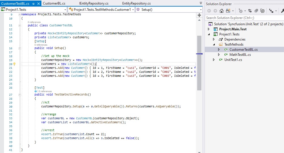The width and height of the screenshot is (284, 153).
Task: Click the lightbulb quick actions icon
Action: click(x=14, y=64)
